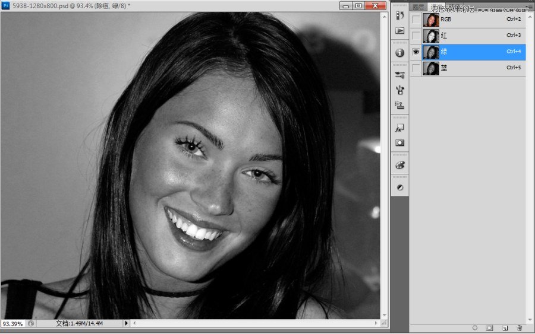This screenshot has width=535, height=334.
Task: Open the Masks panel icon
Action: (400, 143)
